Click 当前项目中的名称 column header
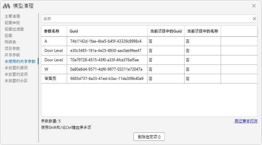The width and height of the screenshot is (262, 145). tap(203, 31)
